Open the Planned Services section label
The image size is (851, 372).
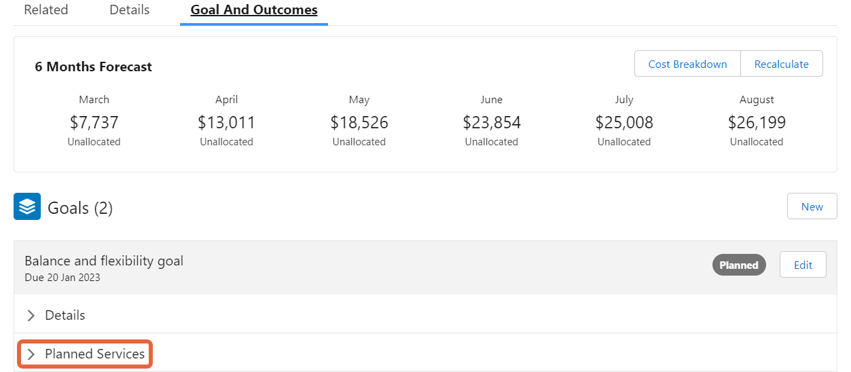(95, 354)
